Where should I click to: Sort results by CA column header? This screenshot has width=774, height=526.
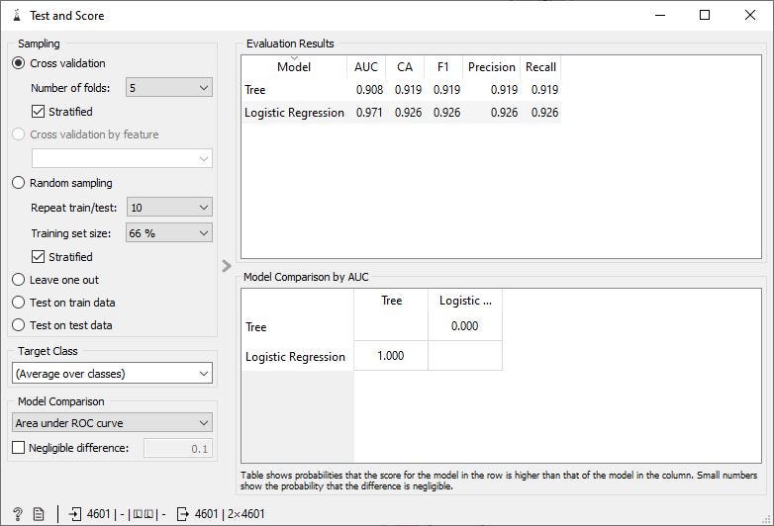(405, 67)
